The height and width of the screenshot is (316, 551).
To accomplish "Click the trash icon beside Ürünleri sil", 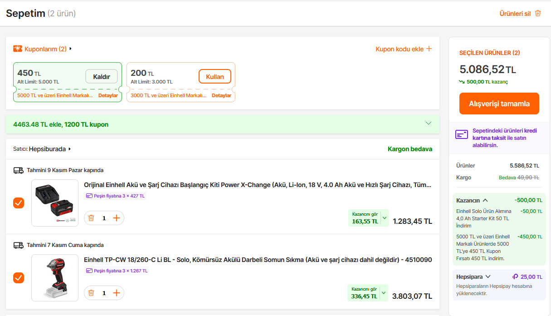I will tap(538, 13).
